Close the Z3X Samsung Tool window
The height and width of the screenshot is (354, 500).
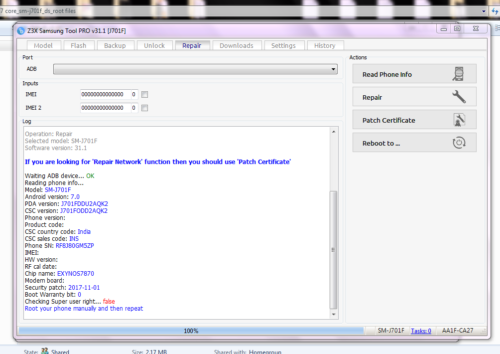pyautogui.click(x=476, y=29)
